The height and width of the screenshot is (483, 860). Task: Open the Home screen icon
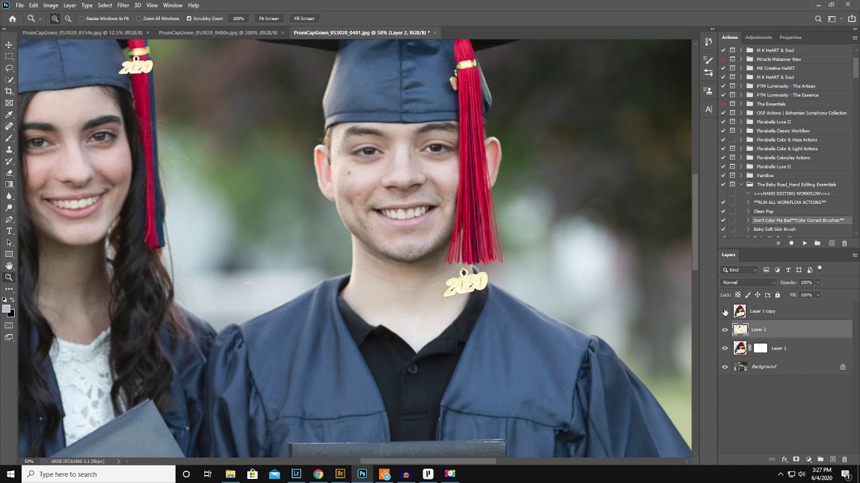pyautogui.click(x=12, y=19)
